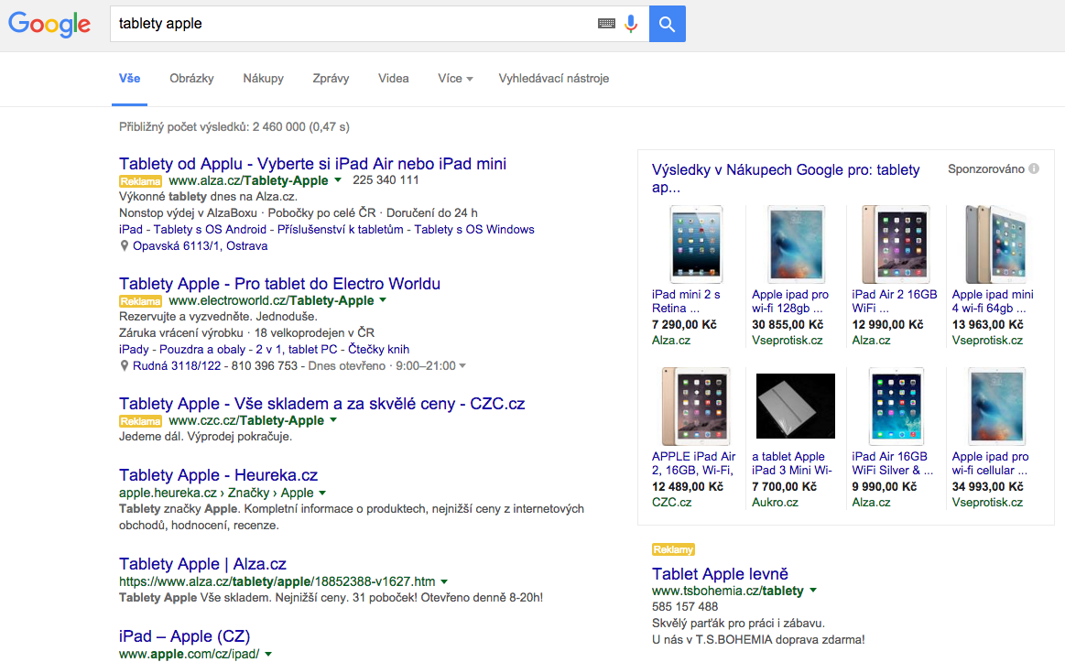Open dropdown arrow next to alza.cz/Tablety-Apple
This screenshot has height=662, width=1065.
tap(338, 180)
